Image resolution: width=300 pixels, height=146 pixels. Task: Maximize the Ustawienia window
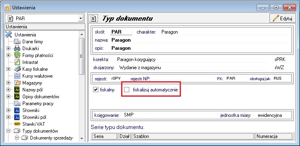coord(276,8)
